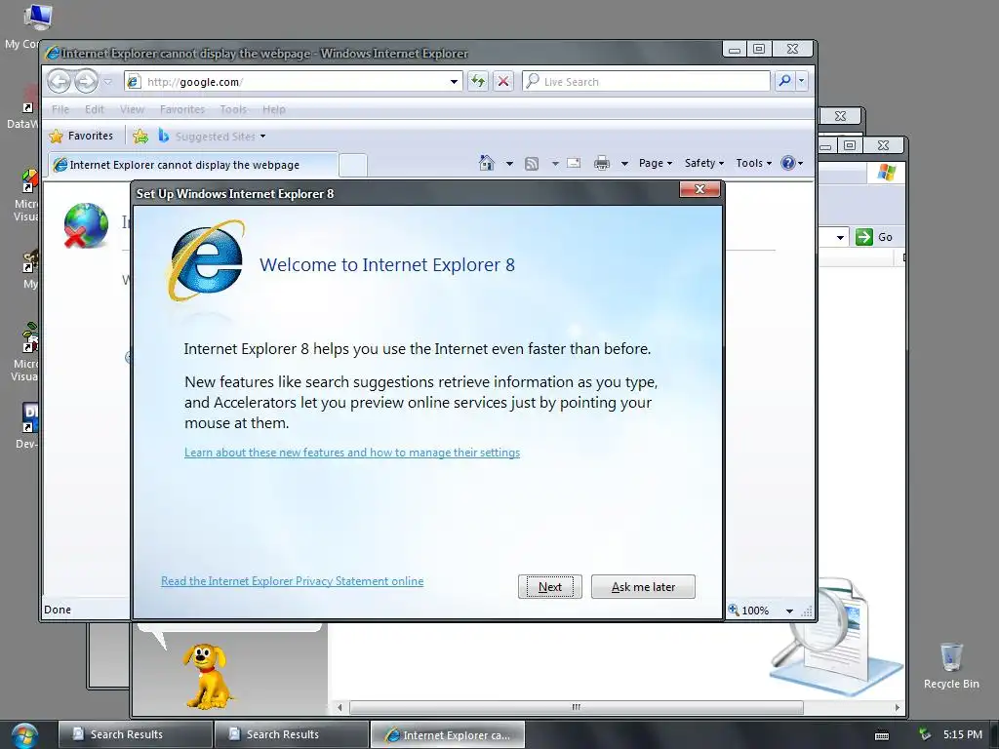
Task: Click the Add to Favorites Bar icon
Action: point(140,136)
